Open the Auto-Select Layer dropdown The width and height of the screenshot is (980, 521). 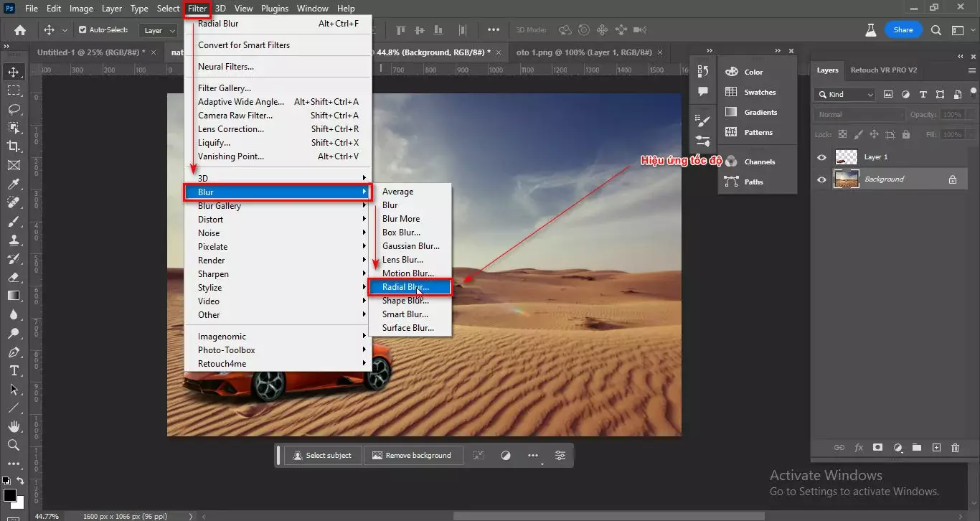click(159, 29)
